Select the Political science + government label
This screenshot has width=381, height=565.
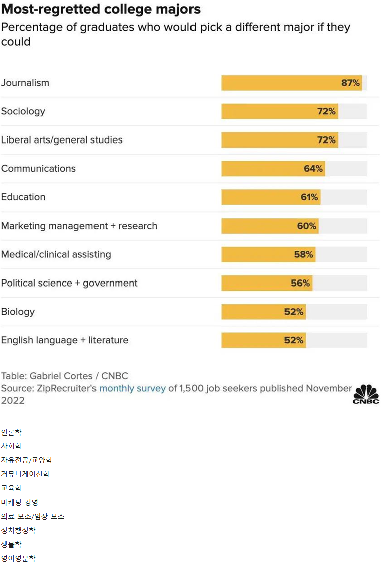[69, 283]
